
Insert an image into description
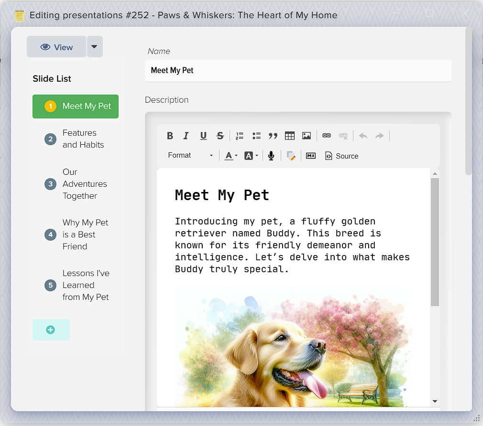(307, 136)
